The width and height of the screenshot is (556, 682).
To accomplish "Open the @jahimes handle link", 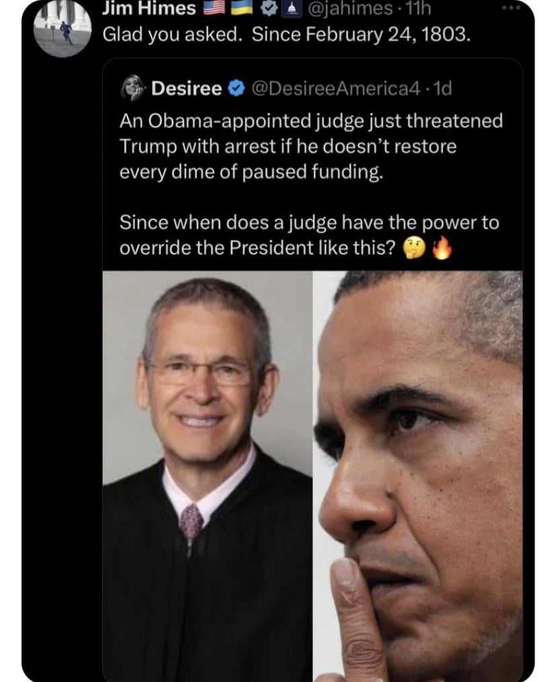I will [x=350, y=8].
